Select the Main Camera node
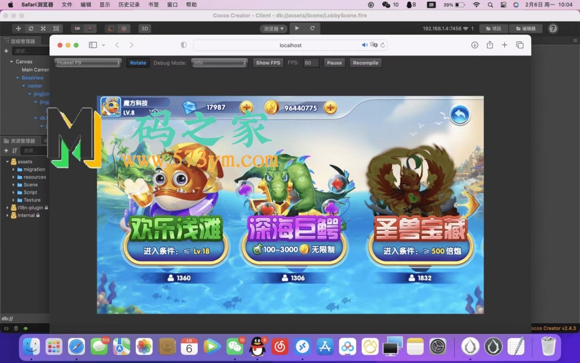This screenshot has height=363, width=580. (35, 70)
